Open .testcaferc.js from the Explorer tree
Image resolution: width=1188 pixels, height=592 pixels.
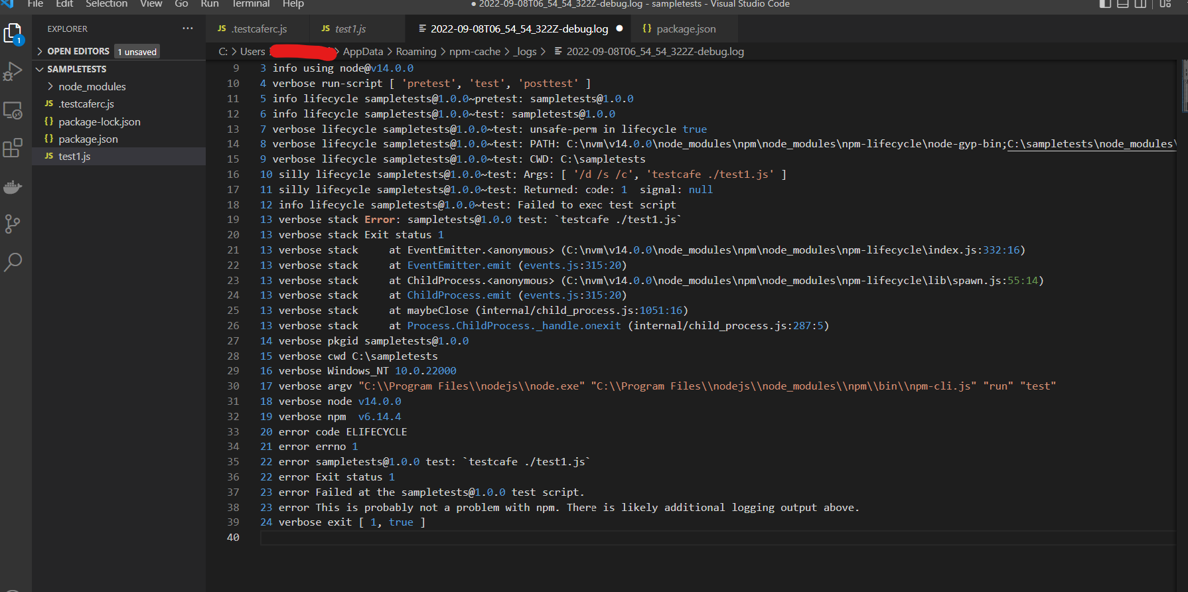119,104
